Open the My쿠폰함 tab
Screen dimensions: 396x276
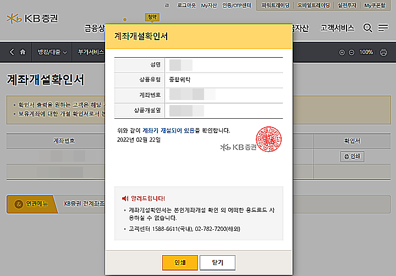(x=375, y=5)
